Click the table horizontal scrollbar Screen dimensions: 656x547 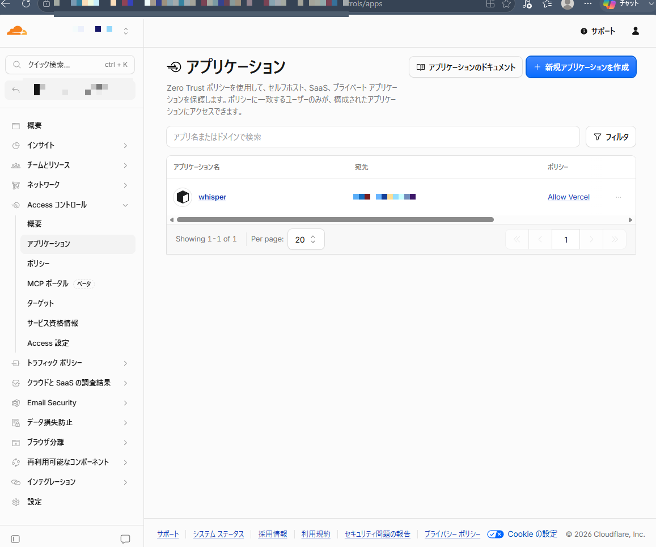coord(335,219)
